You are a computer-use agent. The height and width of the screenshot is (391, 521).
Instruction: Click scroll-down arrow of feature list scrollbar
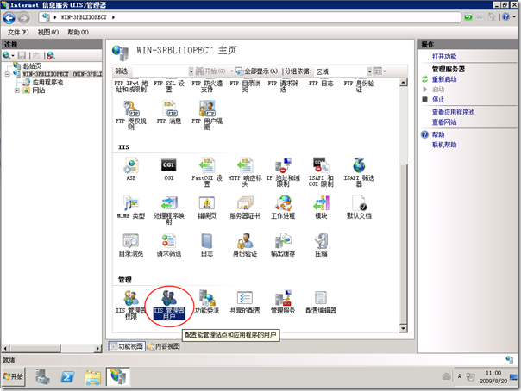tap(403, 328)
